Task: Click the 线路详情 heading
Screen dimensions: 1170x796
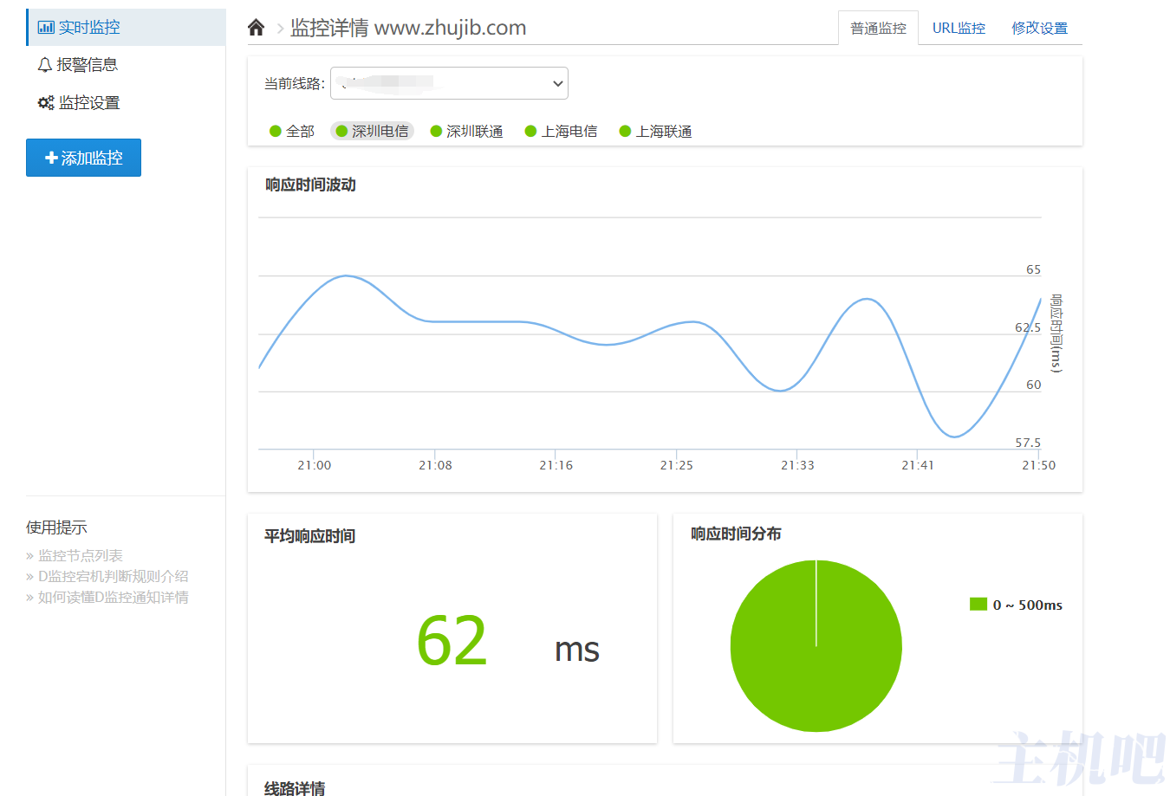Action: click(x=295, y=788)
